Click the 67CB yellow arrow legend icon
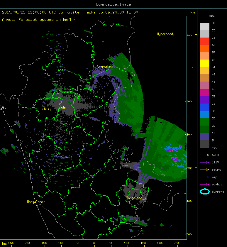Screen dimensions: 227x247 (205, 155)
